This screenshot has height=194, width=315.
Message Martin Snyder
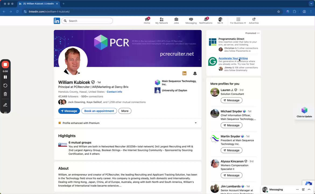coord(232,150)
